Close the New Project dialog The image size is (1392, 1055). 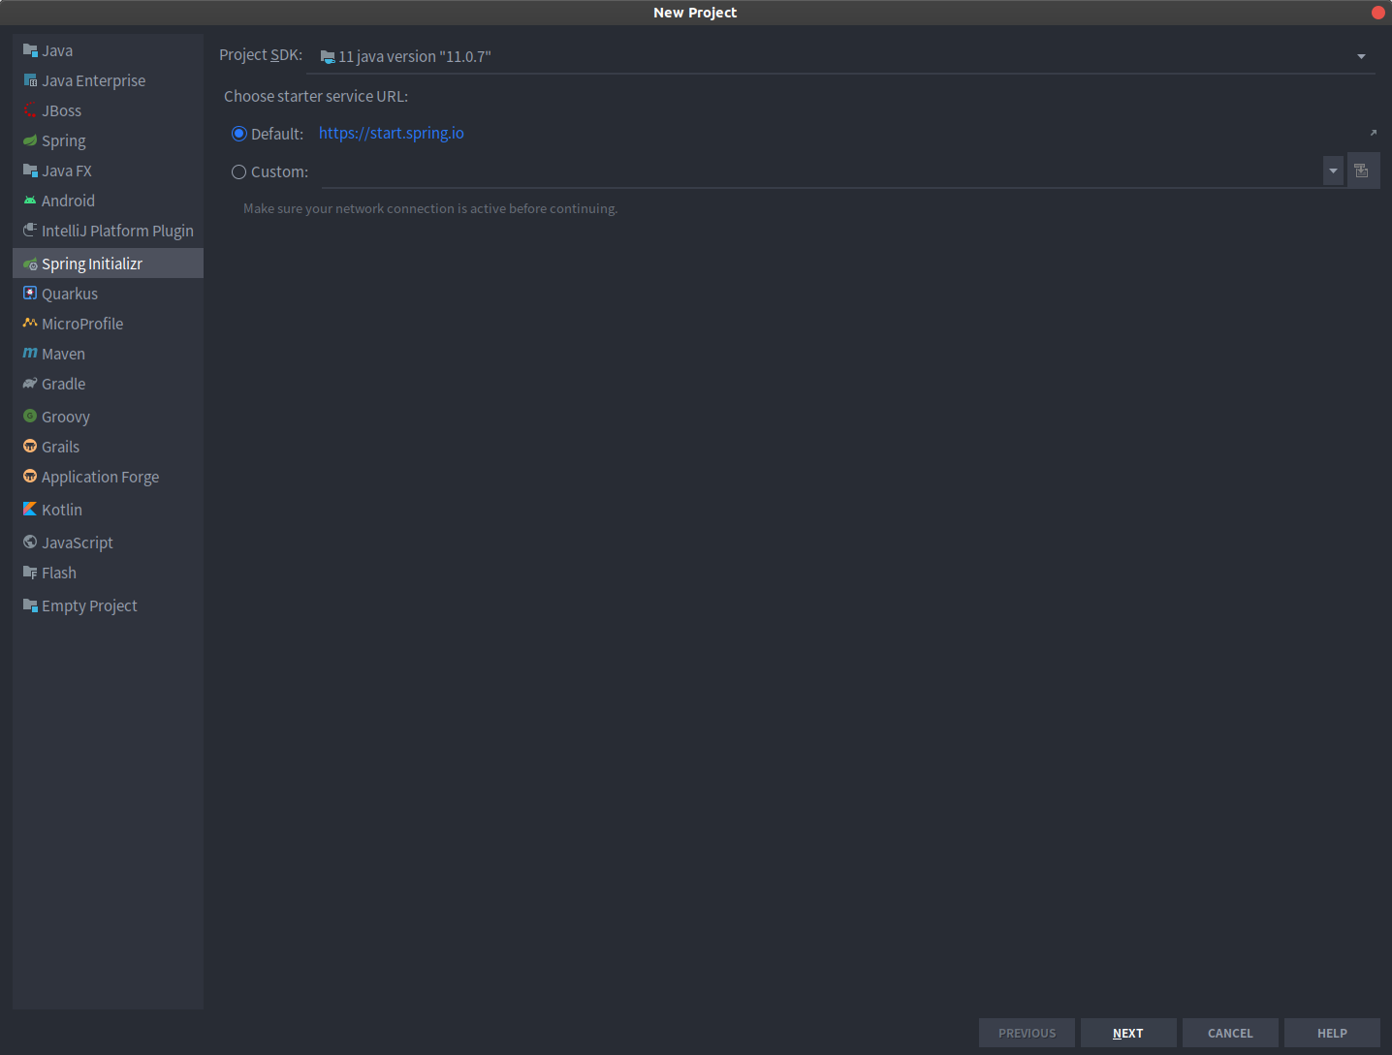click(1377, 13)
